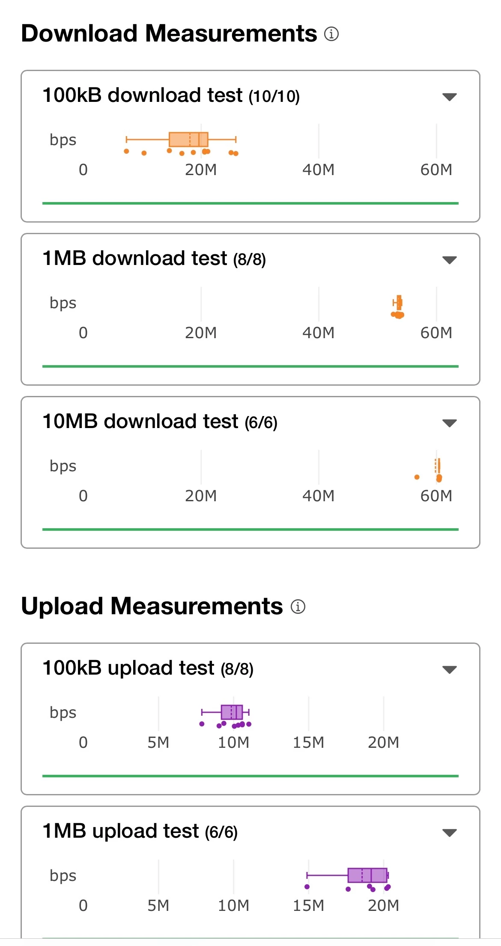The width and height of the screenshot is (501, 946).
Task: Click the orange box in 1MB download plot
Action: pyautogui.click(x=399, y=302)
